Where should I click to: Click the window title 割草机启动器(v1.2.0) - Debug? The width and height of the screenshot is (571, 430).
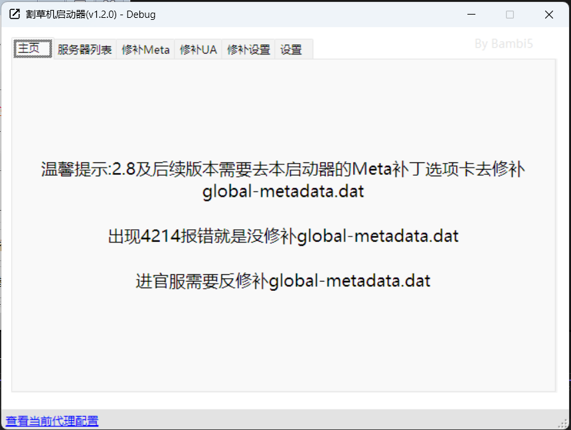point(91,15)
